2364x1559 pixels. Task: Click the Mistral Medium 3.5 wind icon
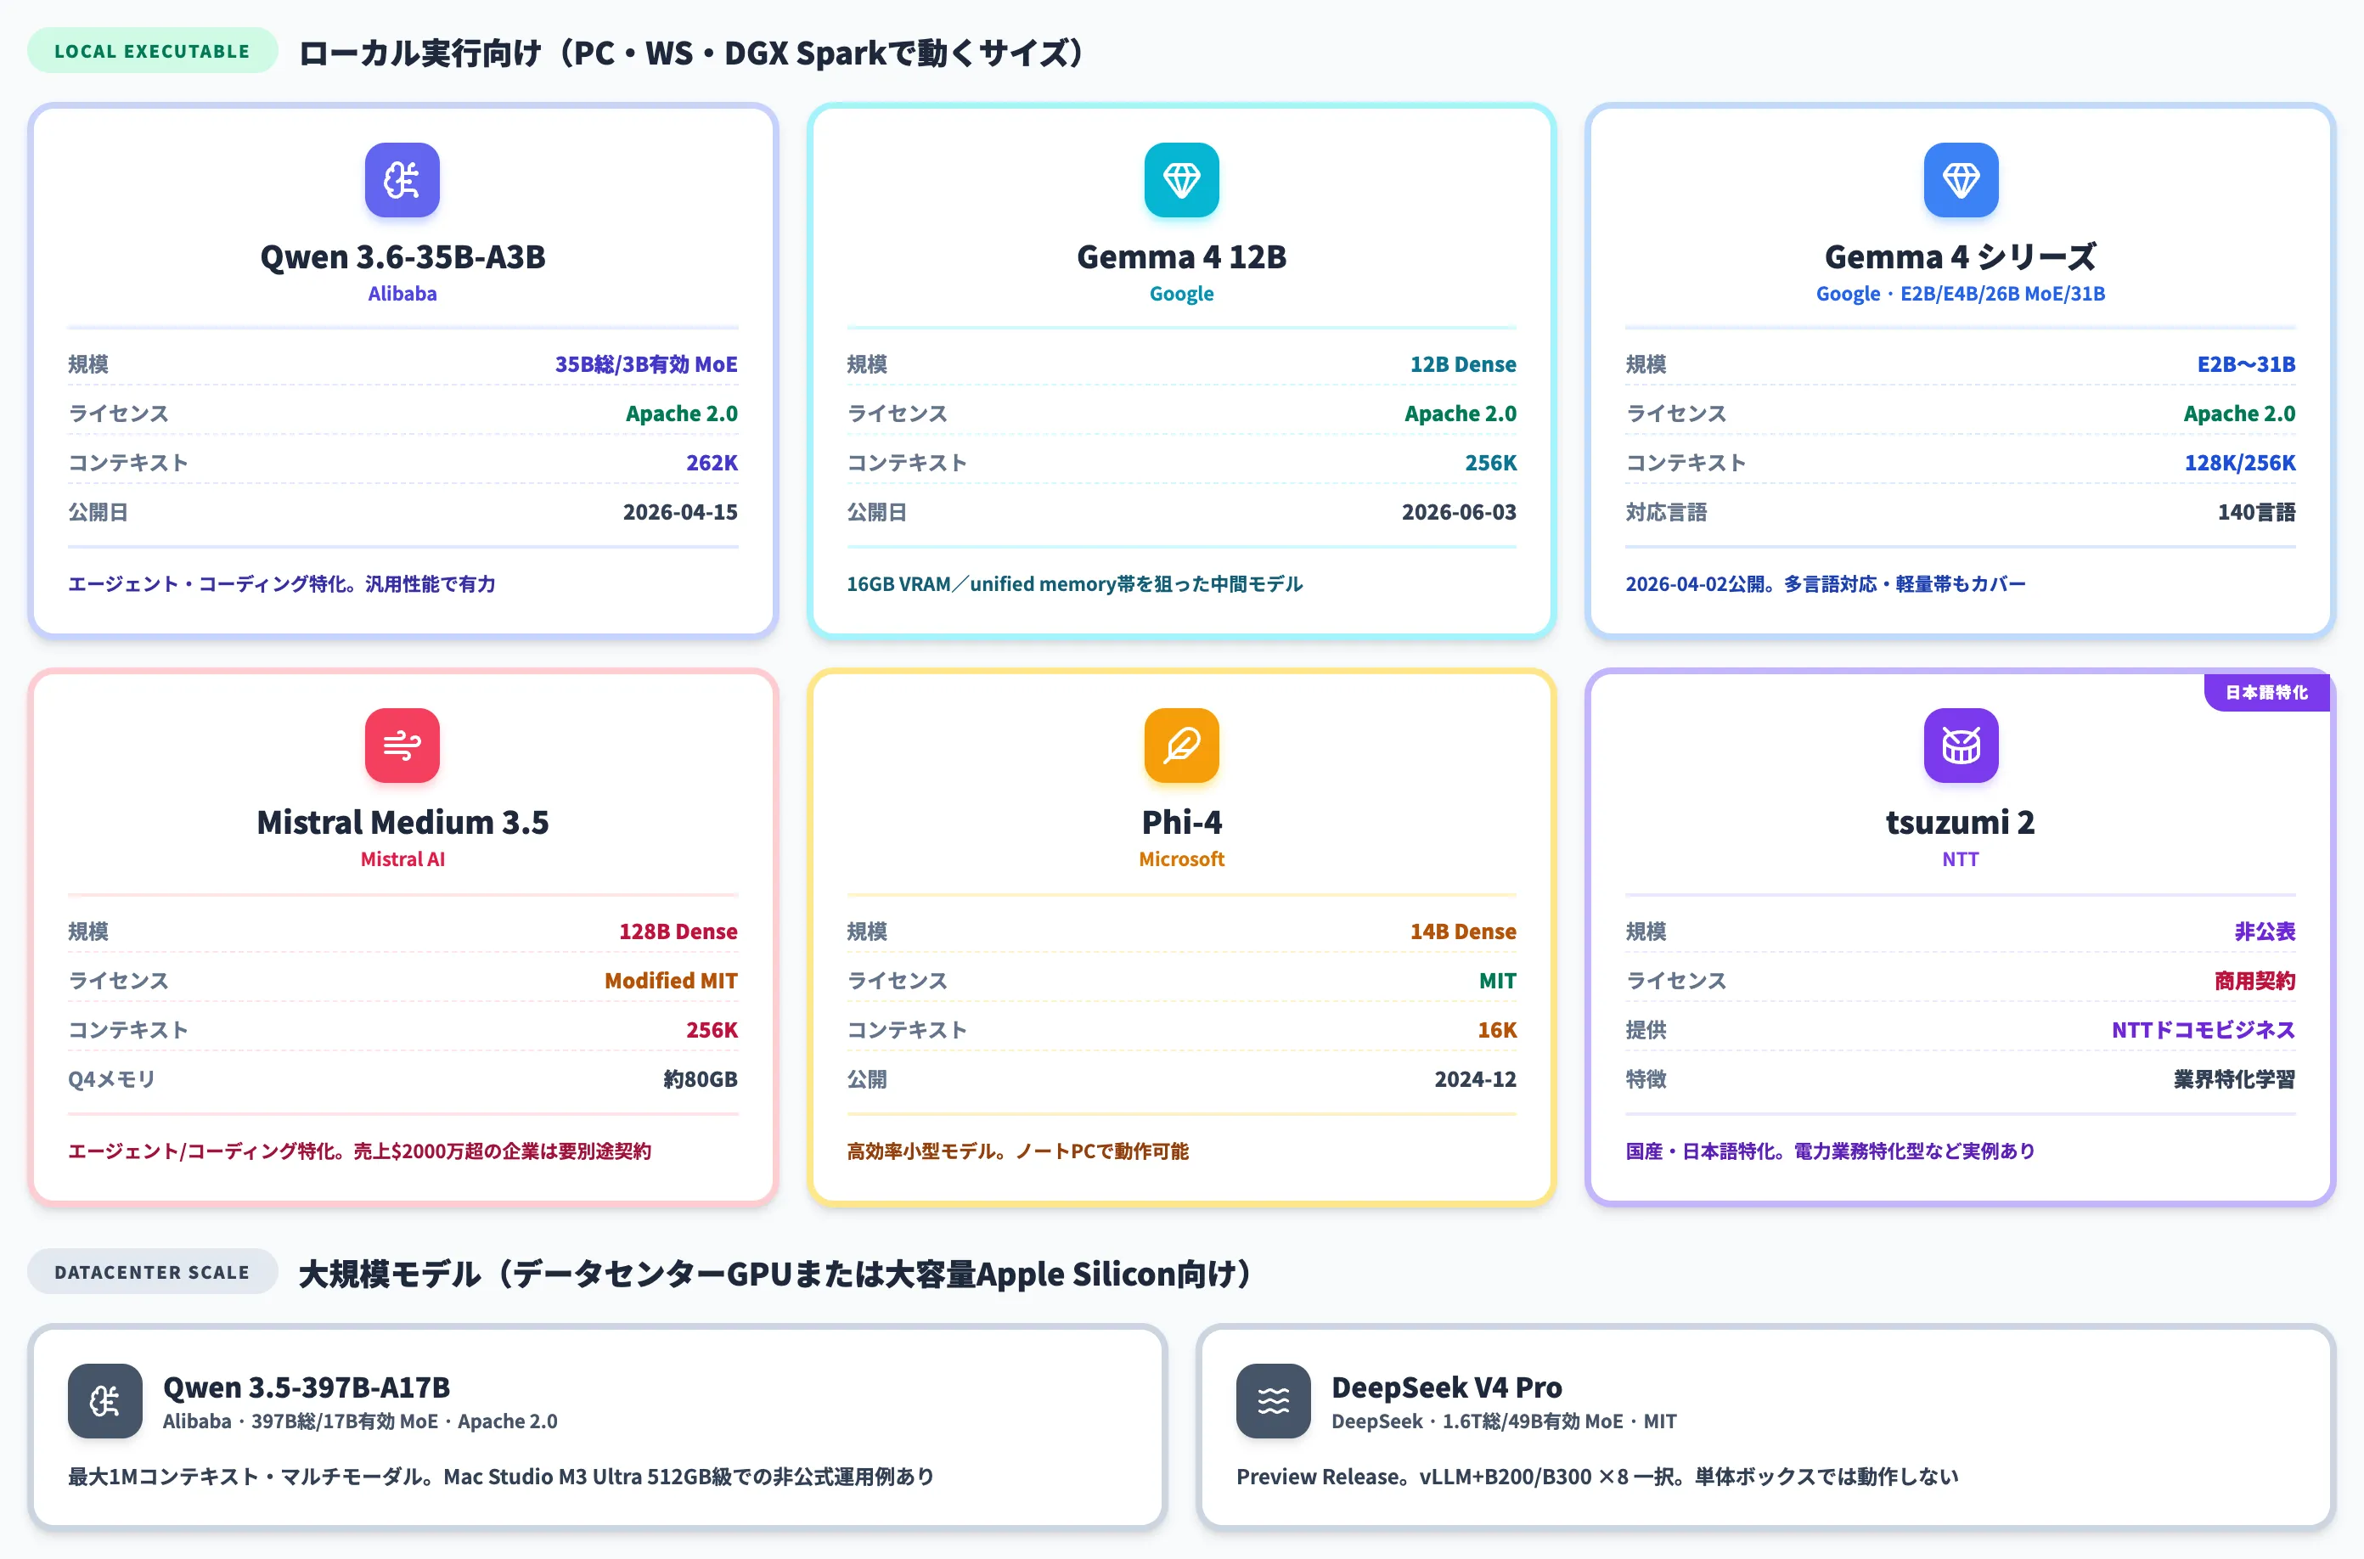tap(402, 746)
